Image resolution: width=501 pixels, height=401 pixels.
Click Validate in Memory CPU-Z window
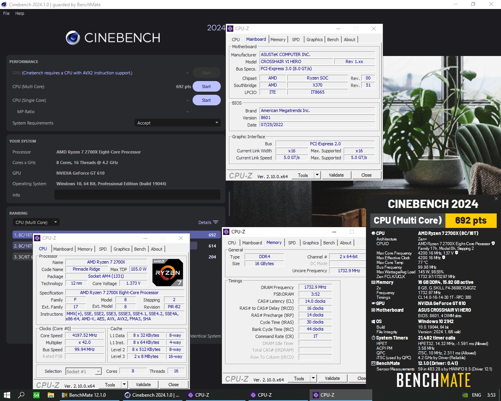click(x=332, y=378)
